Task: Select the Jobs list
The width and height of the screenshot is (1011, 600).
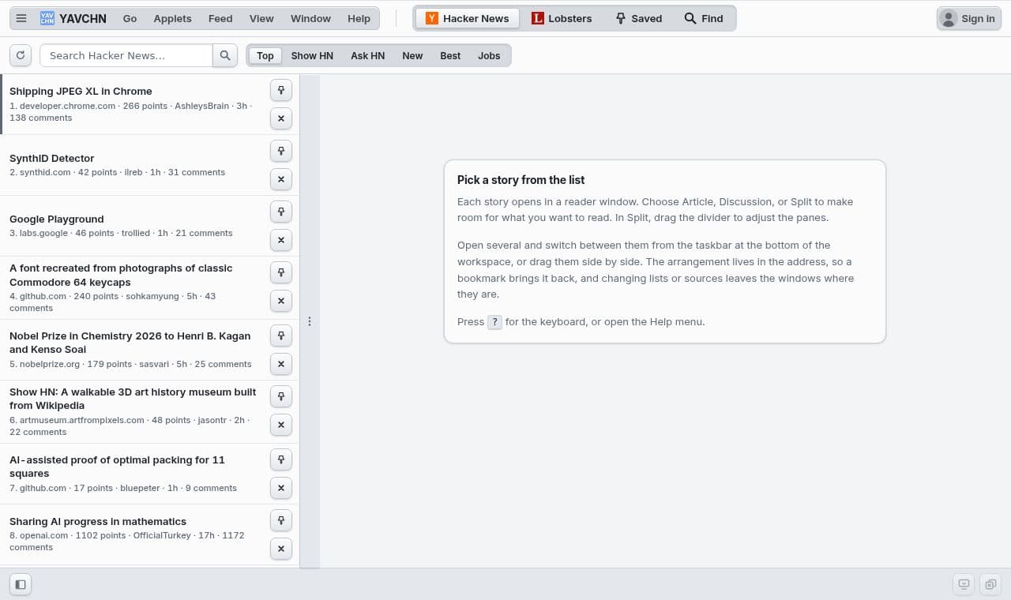Action: click(489, 55)
